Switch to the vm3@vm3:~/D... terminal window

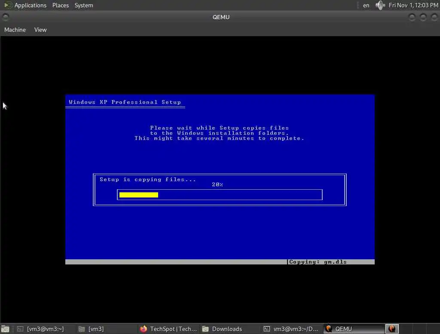pyautogui.click(x=291, y=329)
